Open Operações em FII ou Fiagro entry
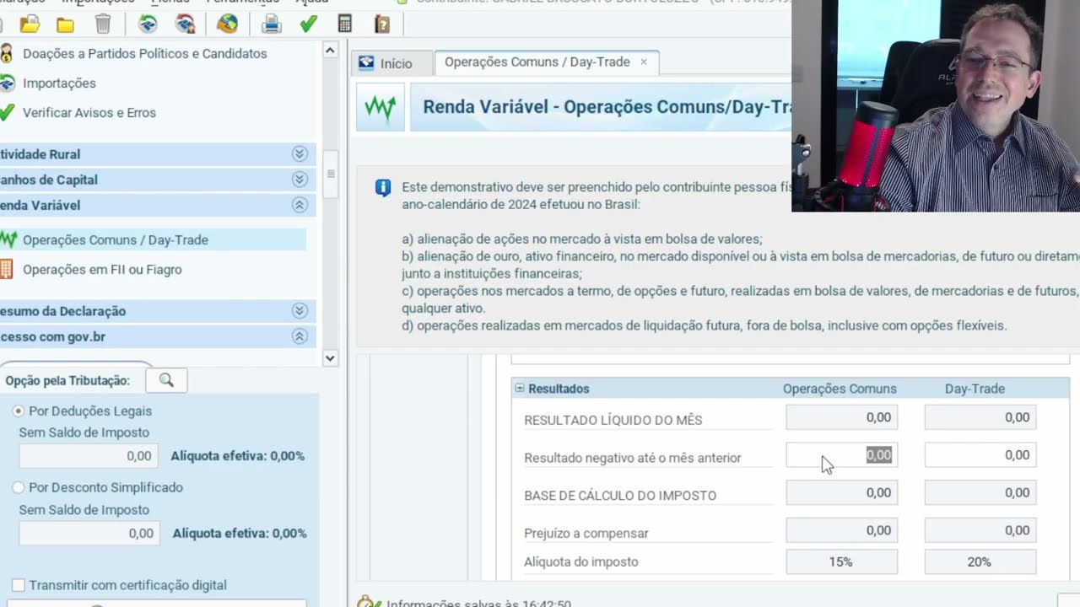 [x=102, y=269]
